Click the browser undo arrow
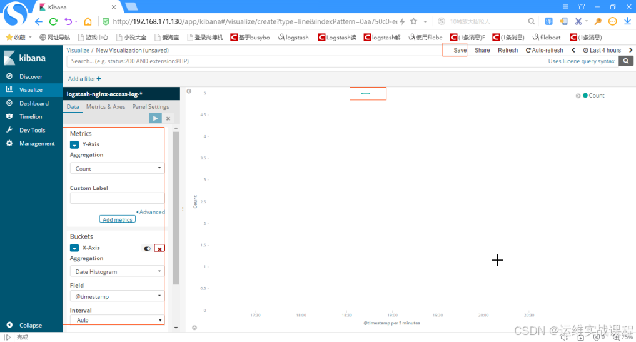The width and height of the screenshot is (636, 342). coord(68,21)
